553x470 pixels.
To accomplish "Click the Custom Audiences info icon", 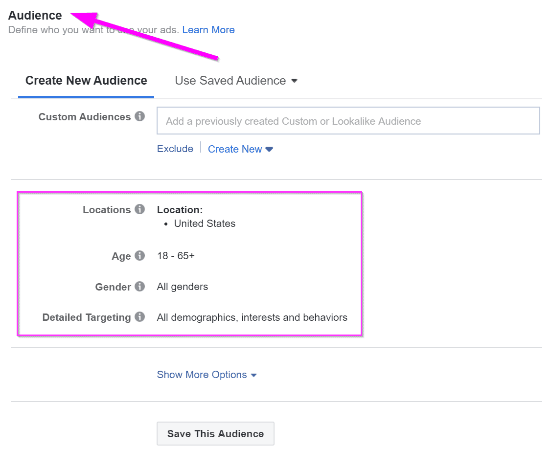I will point(141,117).
